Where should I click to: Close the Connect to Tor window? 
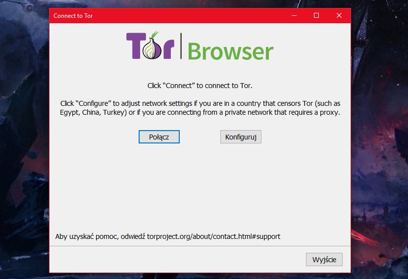(339, 16)
